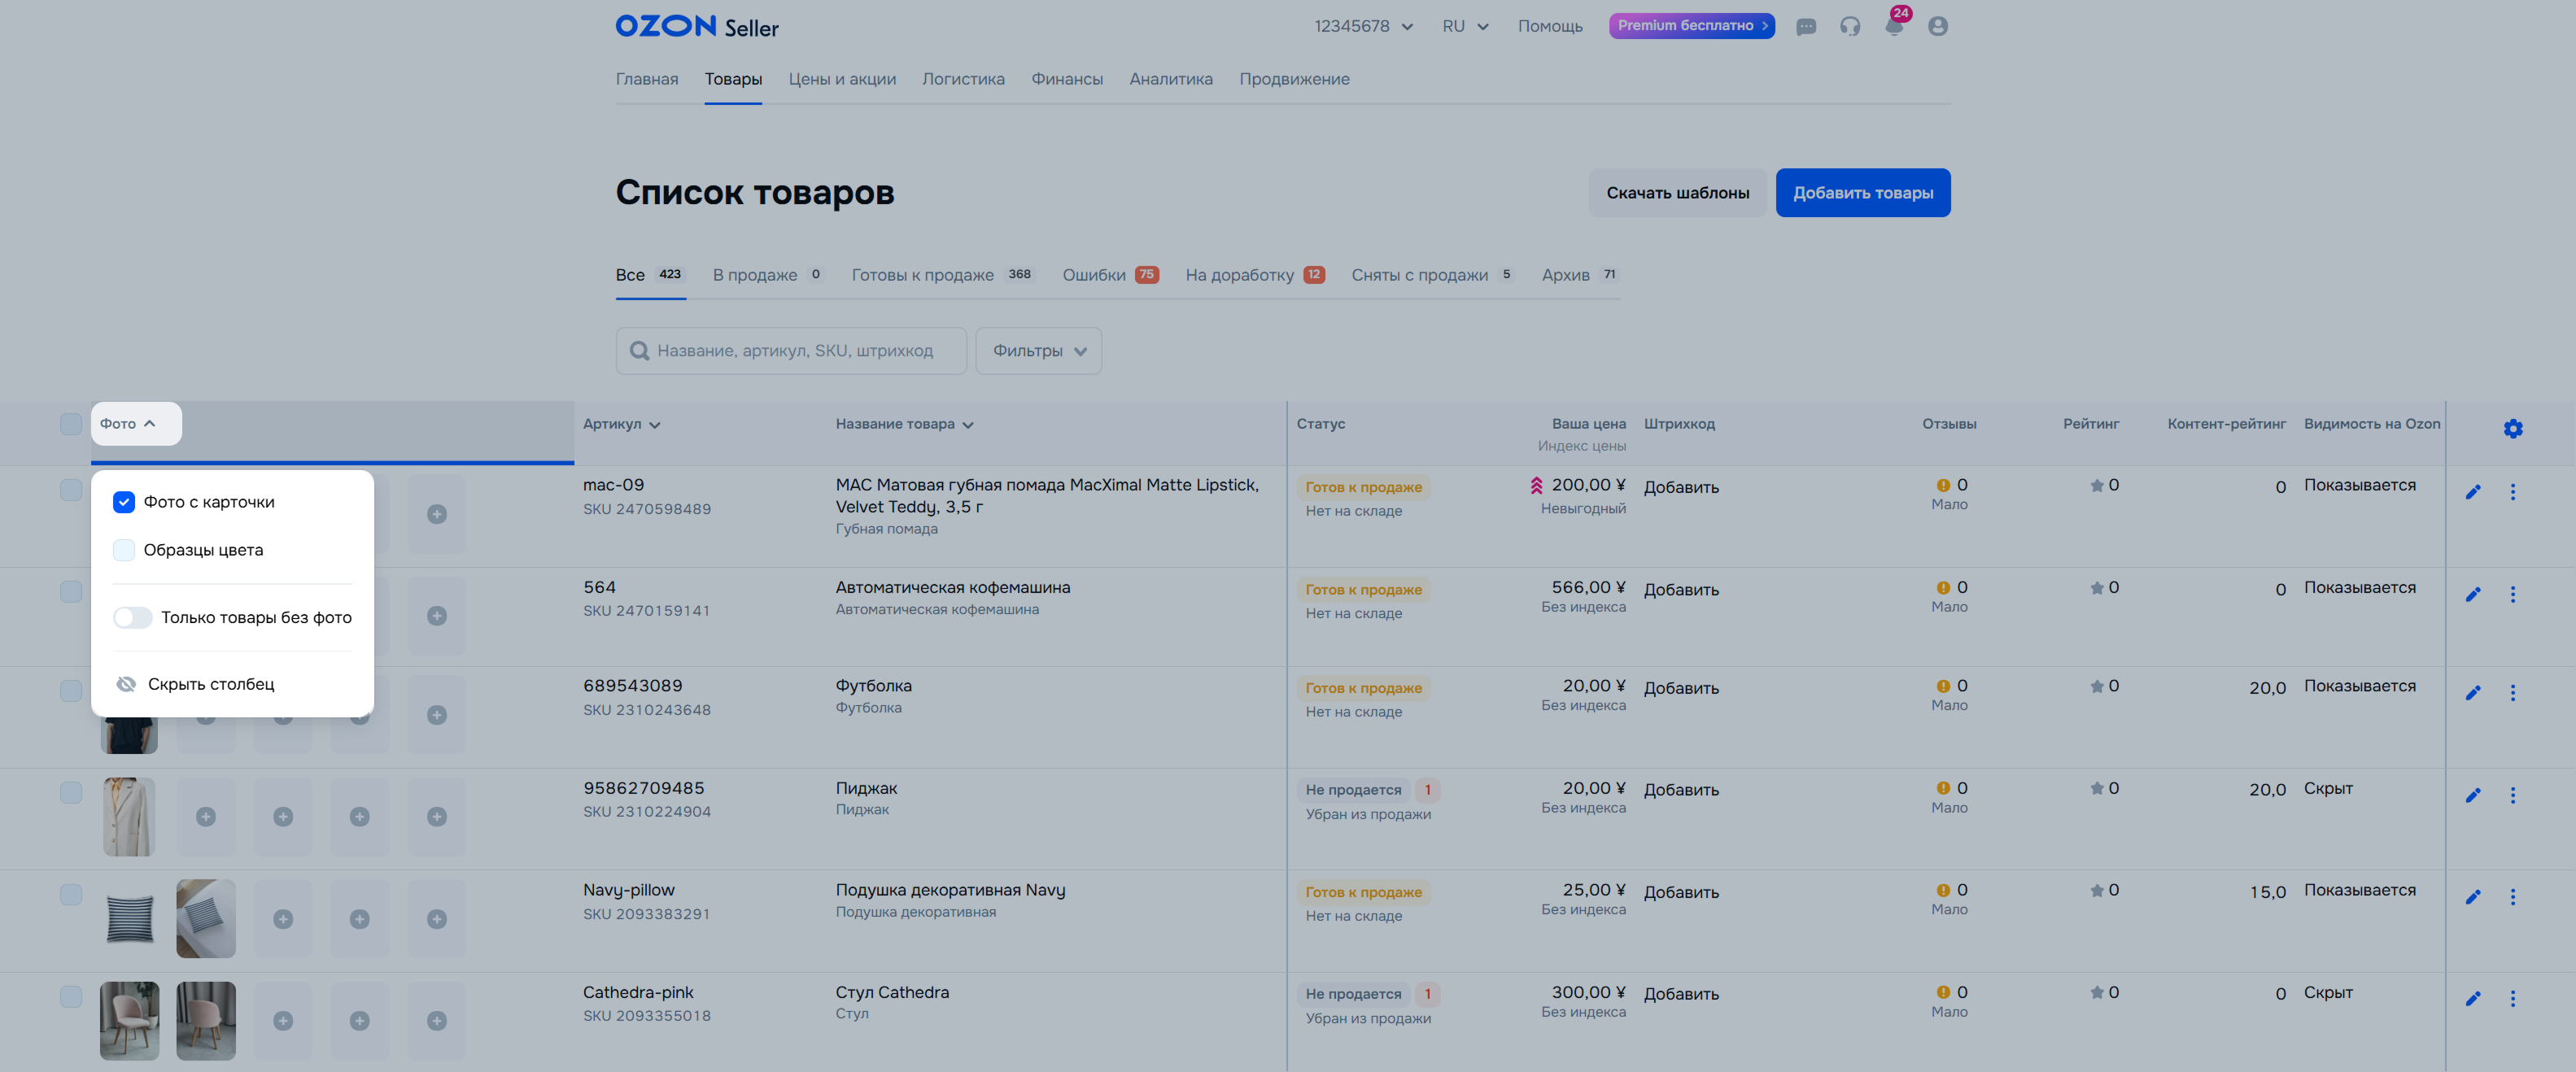Open Аналитика menu
2576x1072 pixels.
(x=1171, y=79)
